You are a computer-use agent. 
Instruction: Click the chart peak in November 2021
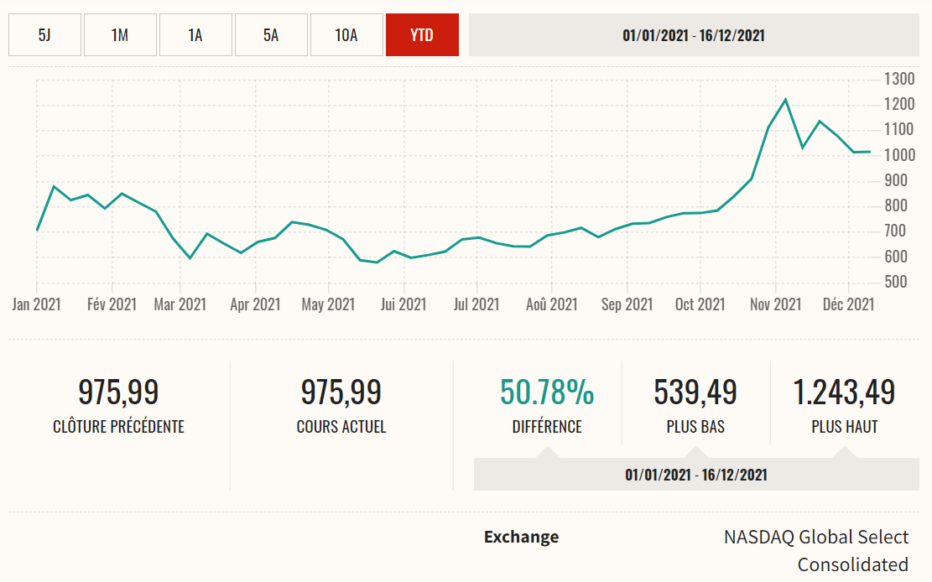click(785, 100)
